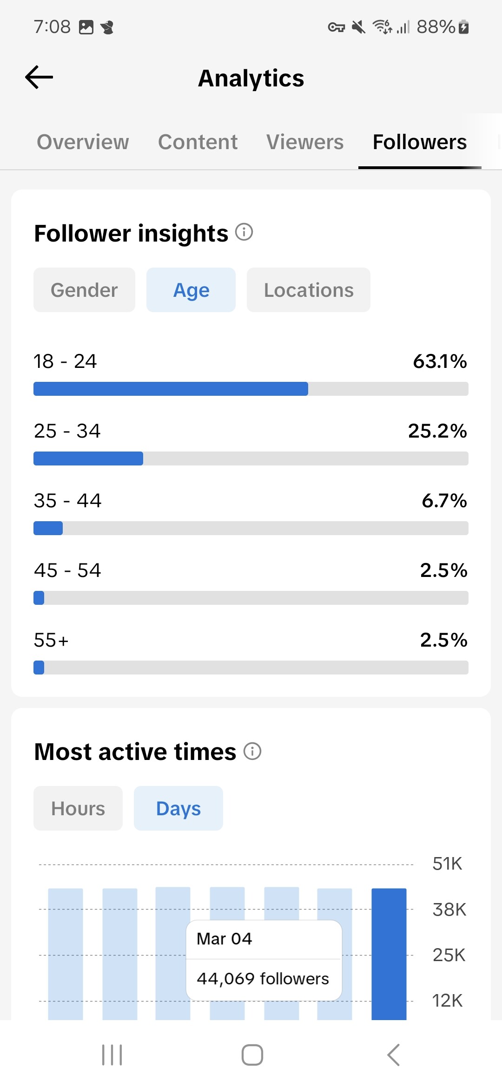Tap the muted sound status icon
Viewport: 502px width, 1087px height.
(358, 27)
